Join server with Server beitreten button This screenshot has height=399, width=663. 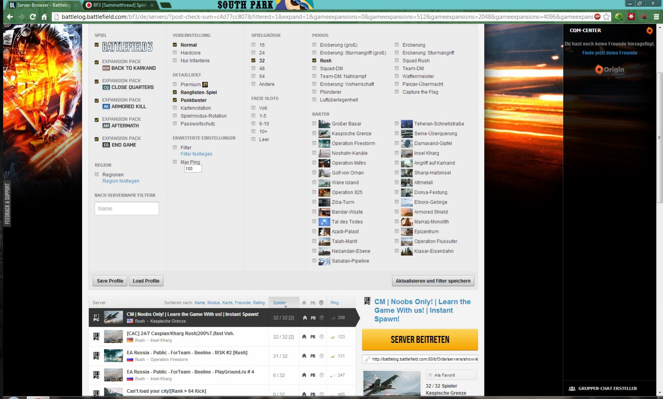pos(420,340)
